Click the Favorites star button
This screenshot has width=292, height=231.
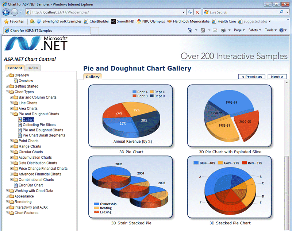tap(14, 22)
